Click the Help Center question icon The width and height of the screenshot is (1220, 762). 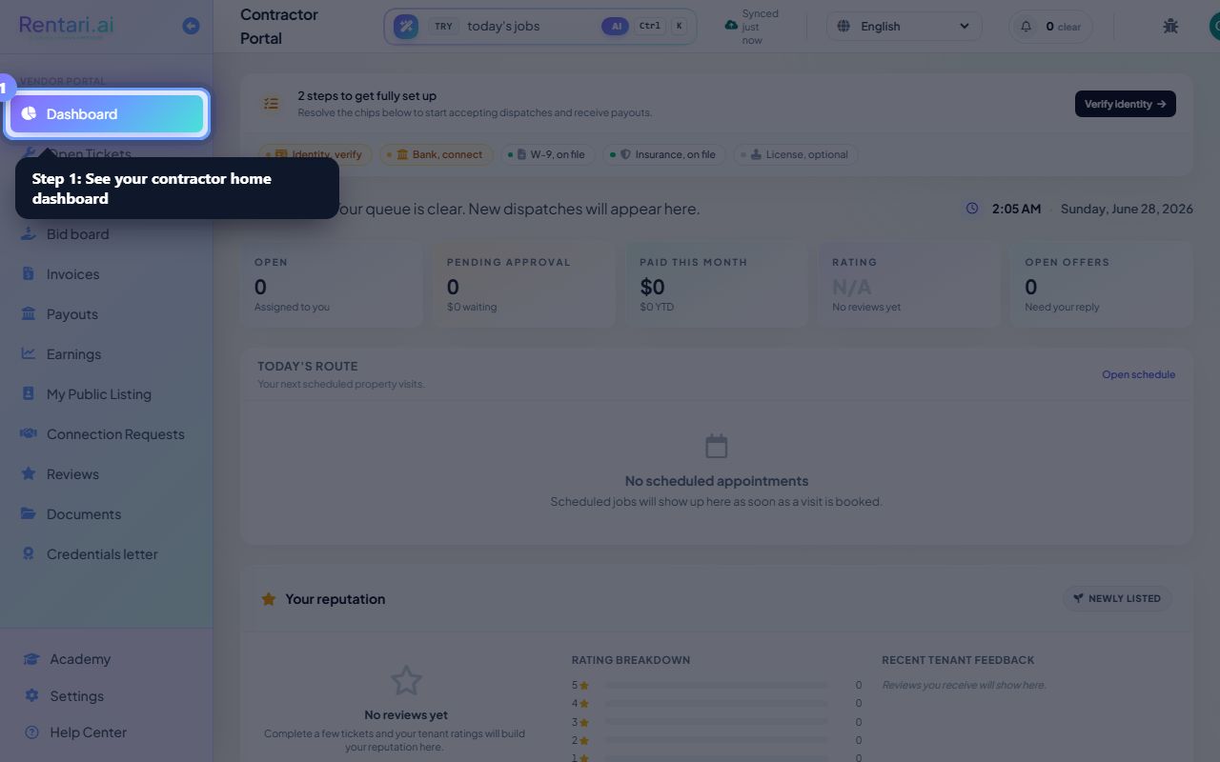point(31,732)
